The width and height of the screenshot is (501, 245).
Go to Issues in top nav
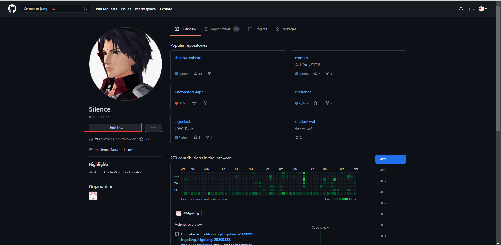click(x=126, y=9)
